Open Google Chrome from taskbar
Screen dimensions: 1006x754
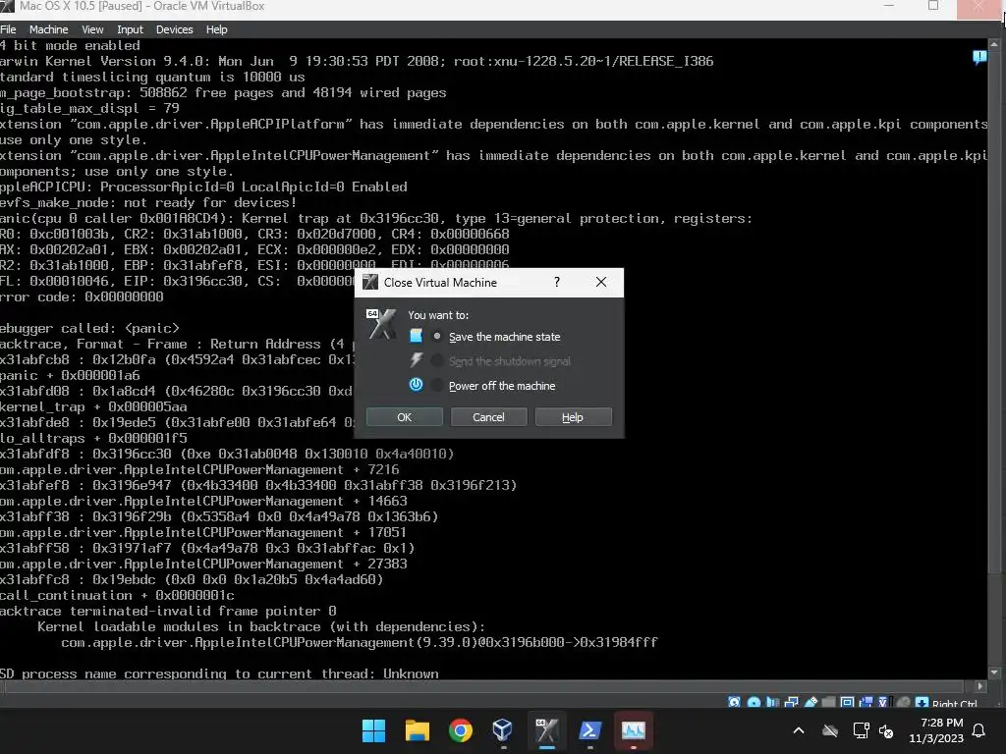click(x=460, y=730)
